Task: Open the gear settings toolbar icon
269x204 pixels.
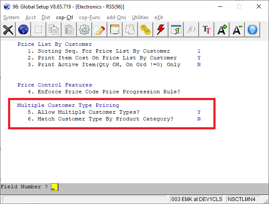Action: pos(84,30)
